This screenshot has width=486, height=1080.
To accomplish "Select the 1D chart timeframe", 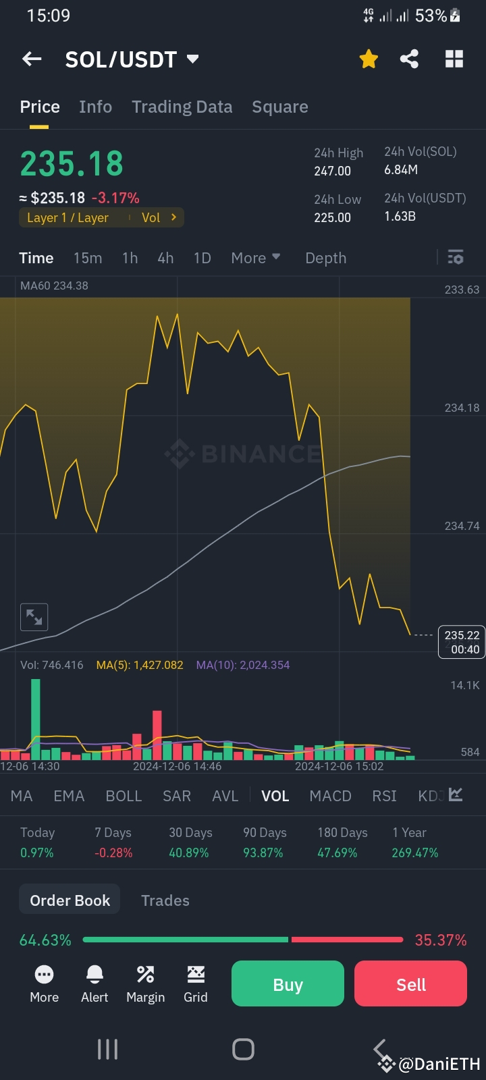I will [x=202, y=258].
